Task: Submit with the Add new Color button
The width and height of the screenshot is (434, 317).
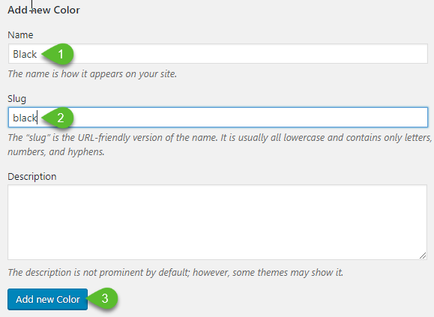Action: [48, 299]
